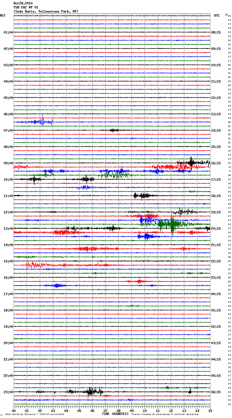Select the '09' minute tick on the time axis

tap(132, 410)
